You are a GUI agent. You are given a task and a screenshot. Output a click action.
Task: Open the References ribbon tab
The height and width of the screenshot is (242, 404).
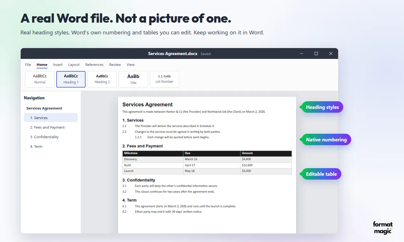click(x=94, y=65)
